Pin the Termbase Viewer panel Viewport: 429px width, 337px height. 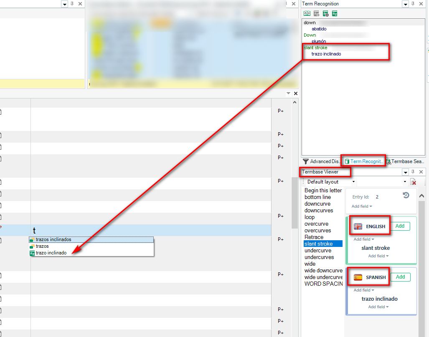point(413,172)
